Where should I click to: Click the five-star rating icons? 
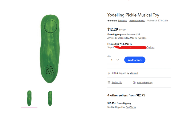tap(112, 21)
